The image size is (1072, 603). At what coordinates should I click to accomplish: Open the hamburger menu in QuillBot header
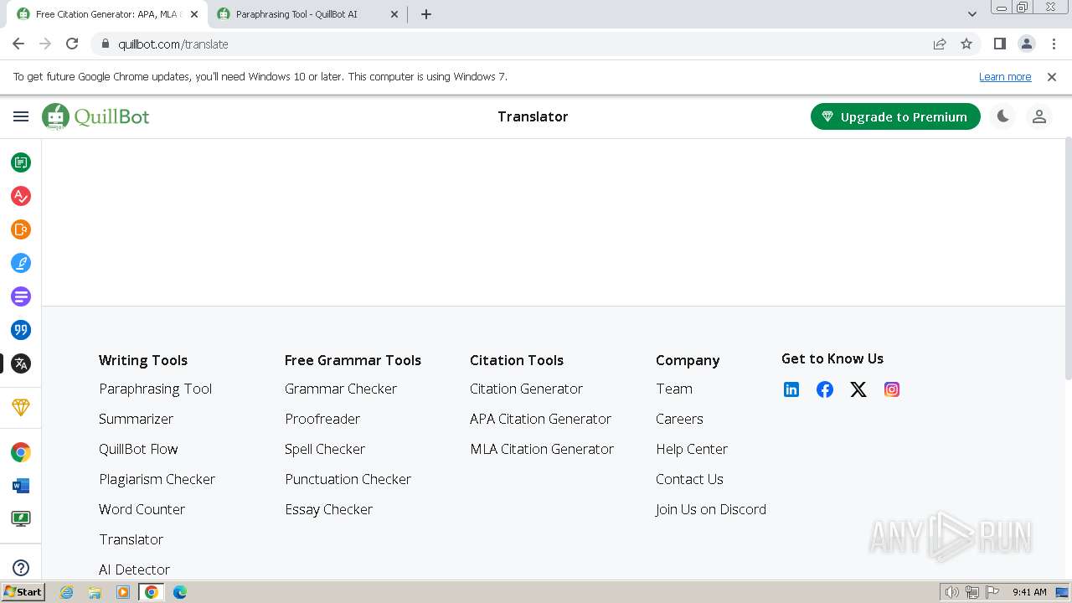point(21,116)
